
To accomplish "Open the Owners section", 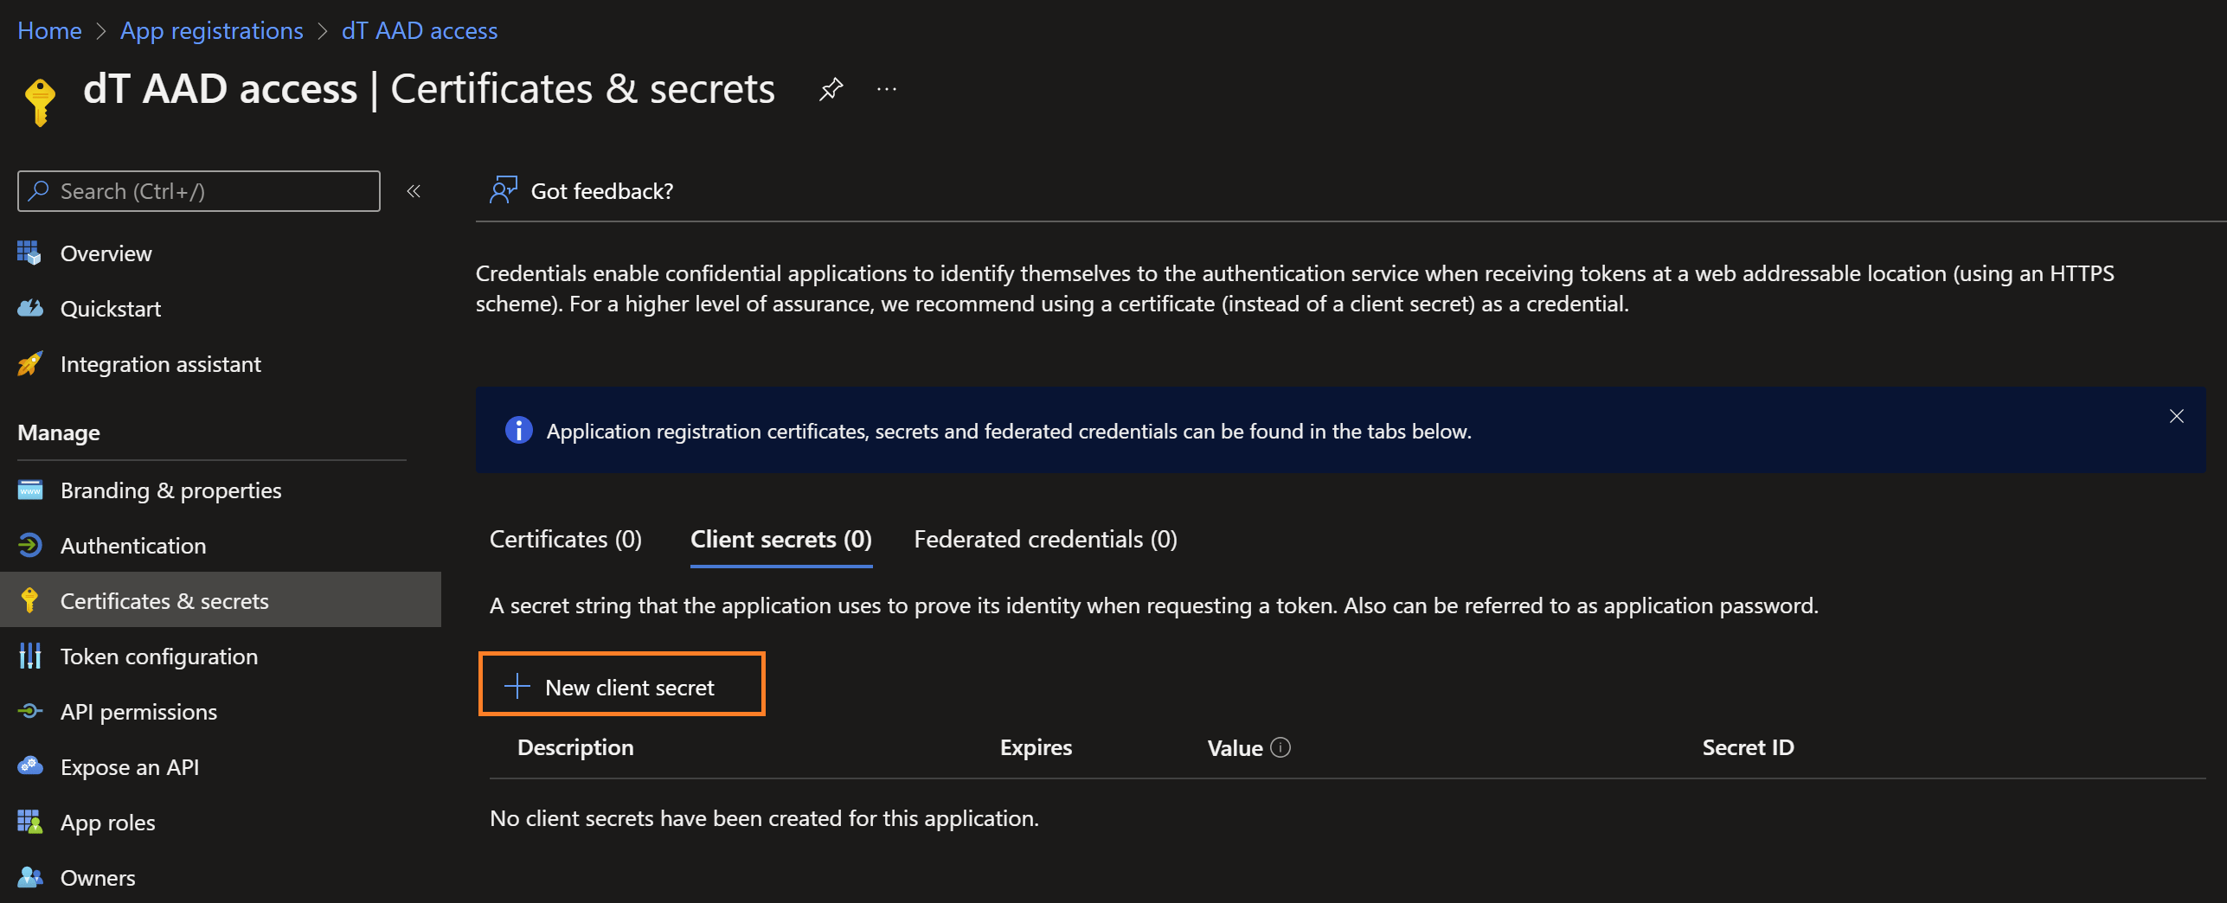I will click(97, 877).
